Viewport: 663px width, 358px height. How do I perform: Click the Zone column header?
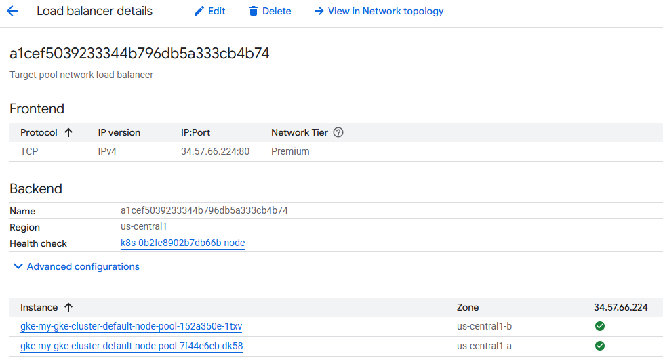click(x=468, y=307)
